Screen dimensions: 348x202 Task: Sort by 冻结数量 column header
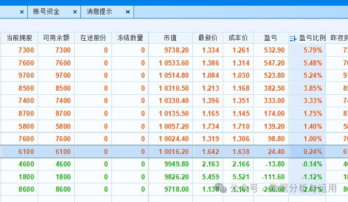pyautogui.click(x=130, y=38)
